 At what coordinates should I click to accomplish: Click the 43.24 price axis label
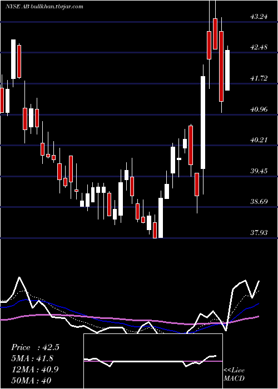pyautogui.click(x=259, y=17)
